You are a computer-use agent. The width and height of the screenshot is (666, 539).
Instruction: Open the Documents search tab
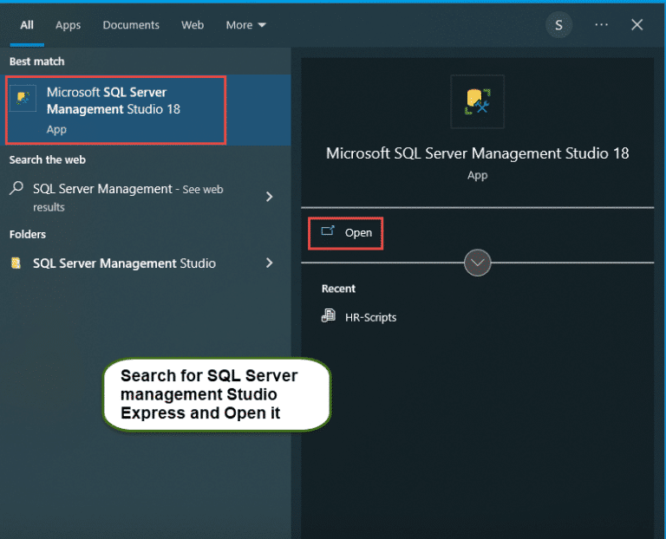[x=131, y=25]
